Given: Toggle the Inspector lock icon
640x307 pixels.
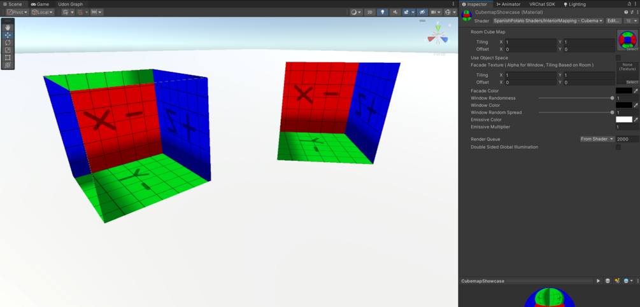Looking at the screenshot, I should tap(630, 4).
